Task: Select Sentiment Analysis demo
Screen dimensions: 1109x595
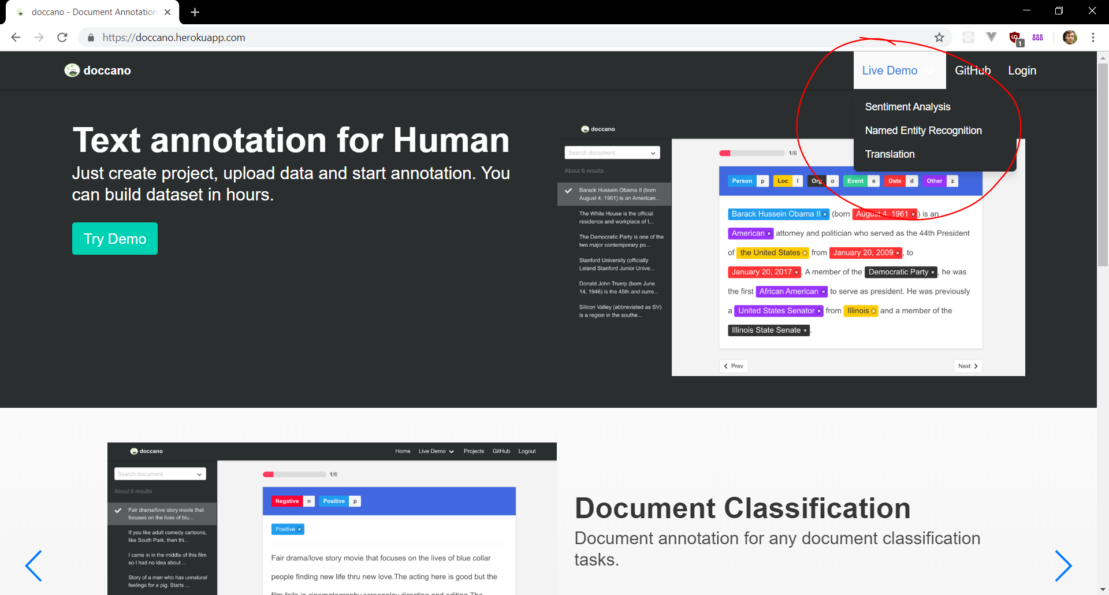Action: click(907, 107)
